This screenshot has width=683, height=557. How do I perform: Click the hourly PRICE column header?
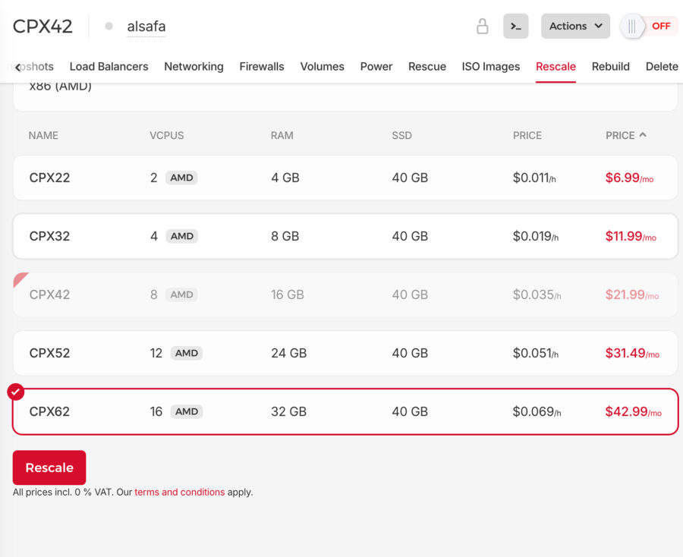click(x=527, y=135)
